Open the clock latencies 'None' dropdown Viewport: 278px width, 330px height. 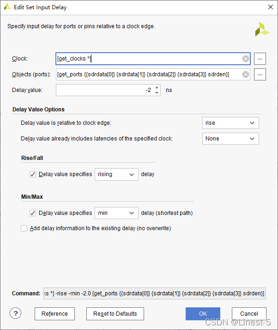coord(230,139)
